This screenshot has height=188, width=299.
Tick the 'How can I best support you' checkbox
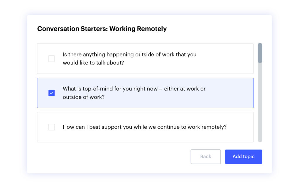(x=51, y=127)
